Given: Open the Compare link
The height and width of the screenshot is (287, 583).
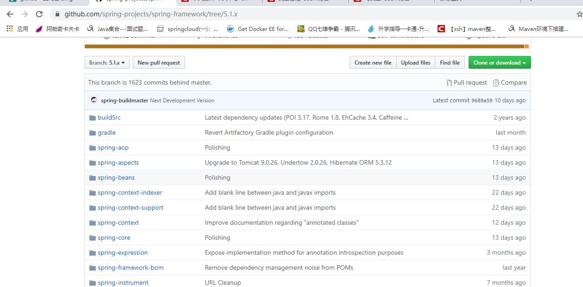Looking at the screenshot, I should coord(510,83).
